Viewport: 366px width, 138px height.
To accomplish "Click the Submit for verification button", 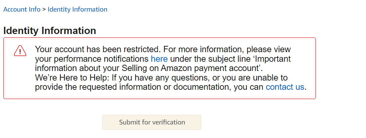I will pyautogui.click(x=152, y=122).
